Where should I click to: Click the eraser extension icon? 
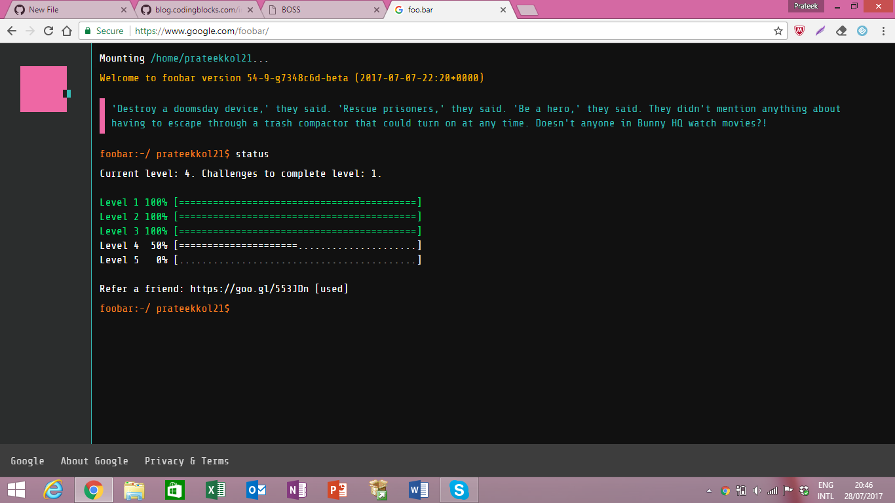841,31
